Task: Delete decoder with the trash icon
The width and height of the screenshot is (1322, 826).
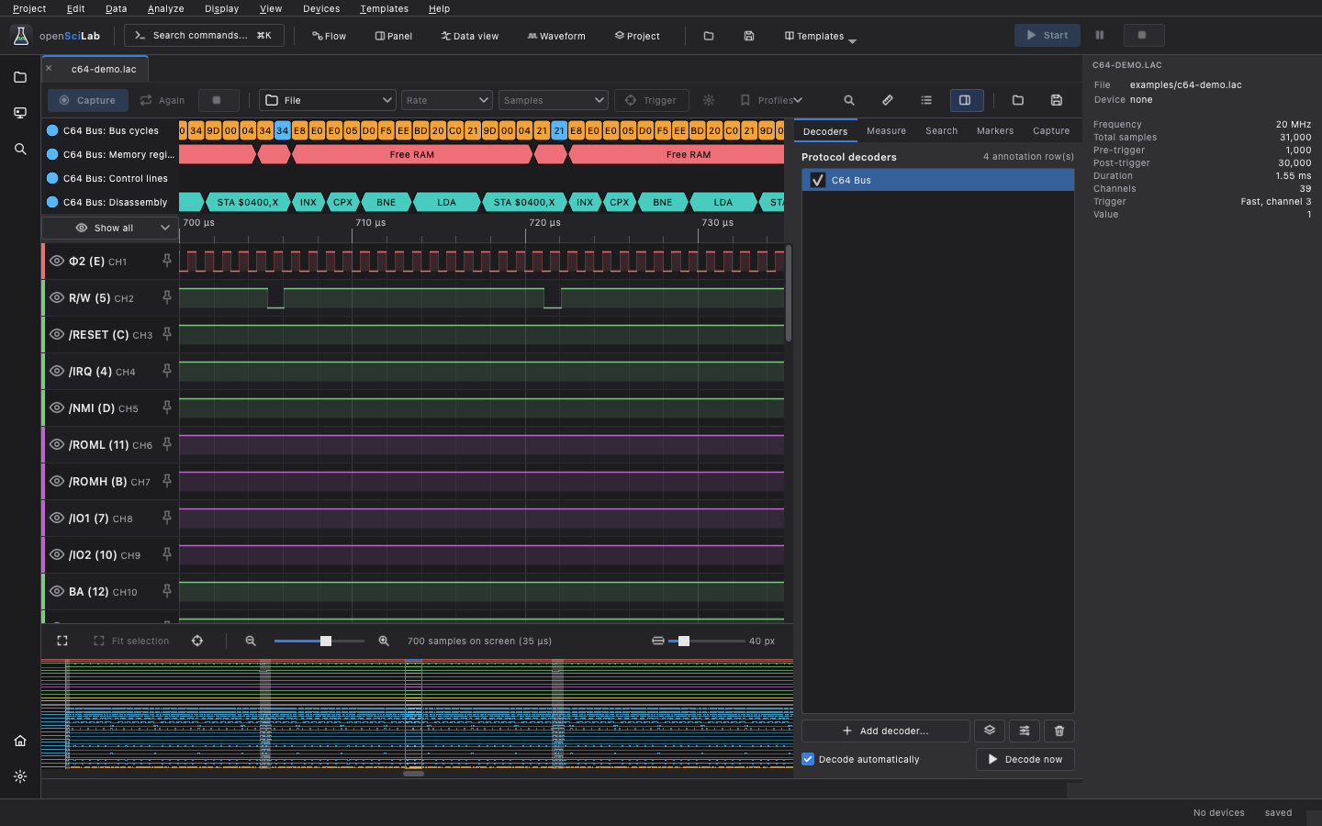Action: [x=1059, y=731]
